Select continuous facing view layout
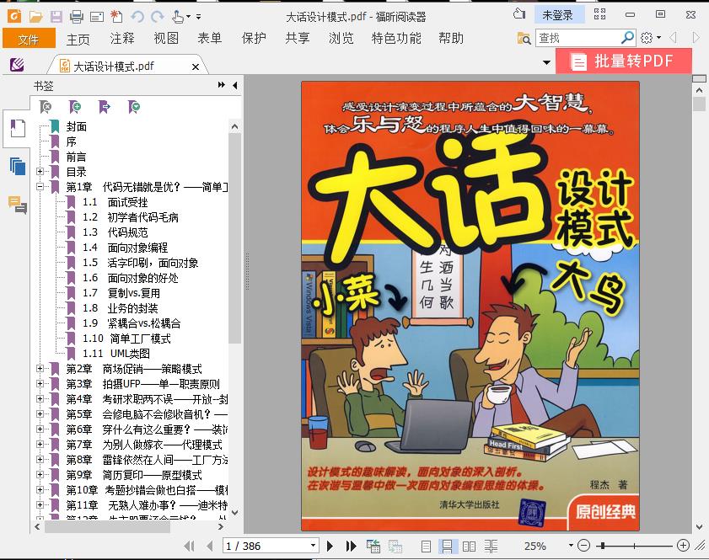Screen dimensions: 709x560 pos(491,547)
